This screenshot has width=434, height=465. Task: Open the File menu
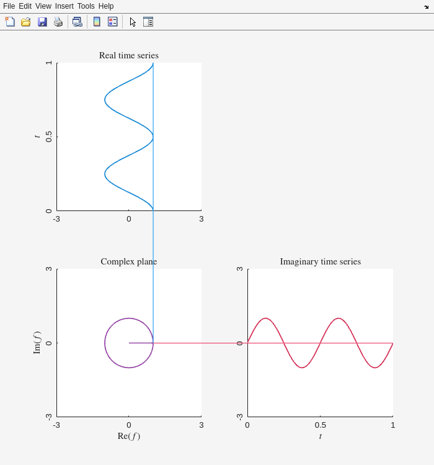[x=9, y=6]
